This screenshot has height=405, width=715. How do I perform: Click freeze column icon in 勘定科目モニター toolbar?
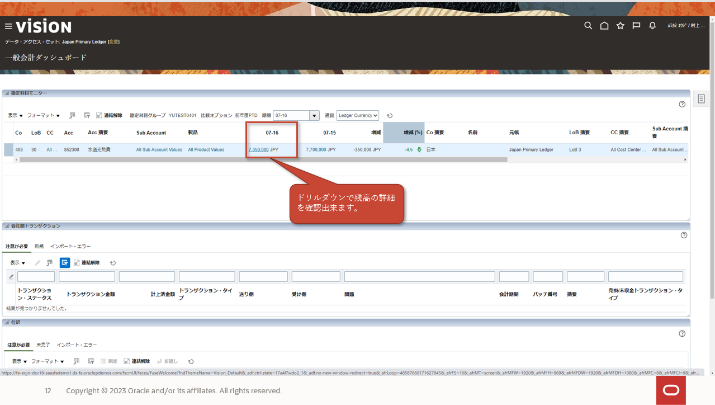click(73, 115)
